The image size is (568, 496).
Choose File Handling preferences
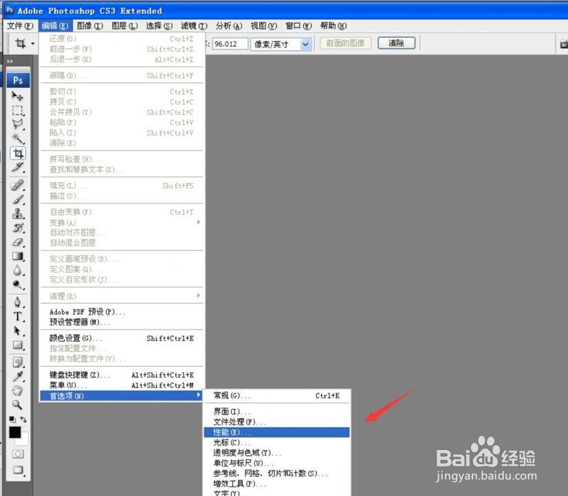coord(276,422)
